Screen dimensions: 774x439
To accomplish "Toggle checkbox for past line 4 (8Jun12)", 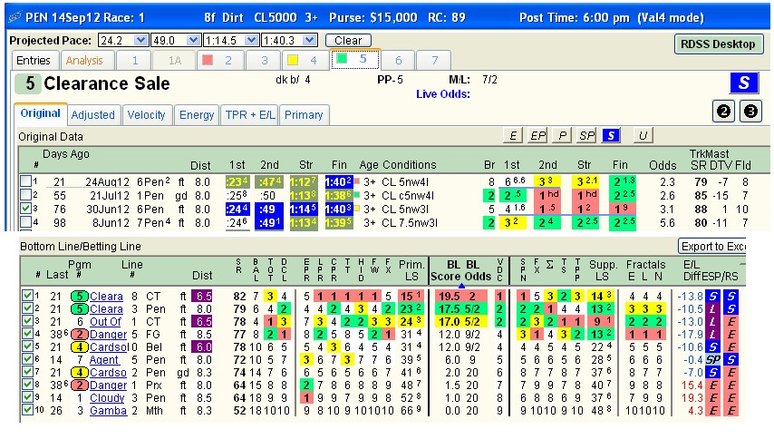I will click(25, 222).
